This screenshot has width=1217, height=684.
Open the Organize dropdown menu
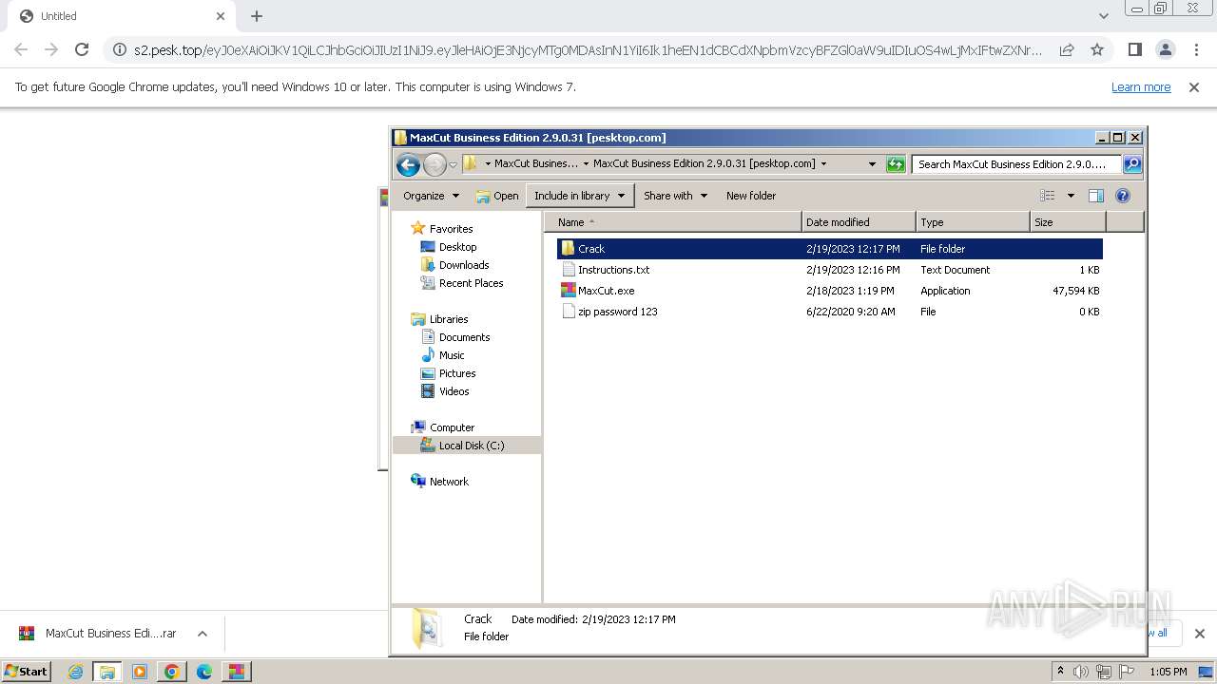tap(431, 196)
